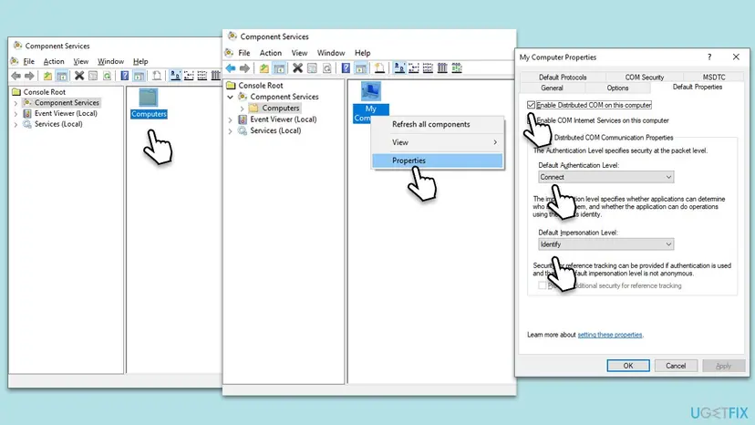Select Console Root in window with expanded tree
Viewport: 755px width, 425px height.
[261, 86]
